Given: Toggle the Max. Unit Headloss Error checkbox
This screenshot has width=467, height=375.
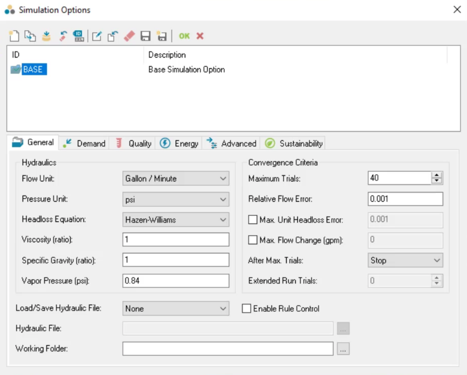Looking at the screenshot, I should pyautogui.click(x=253, y=220).
